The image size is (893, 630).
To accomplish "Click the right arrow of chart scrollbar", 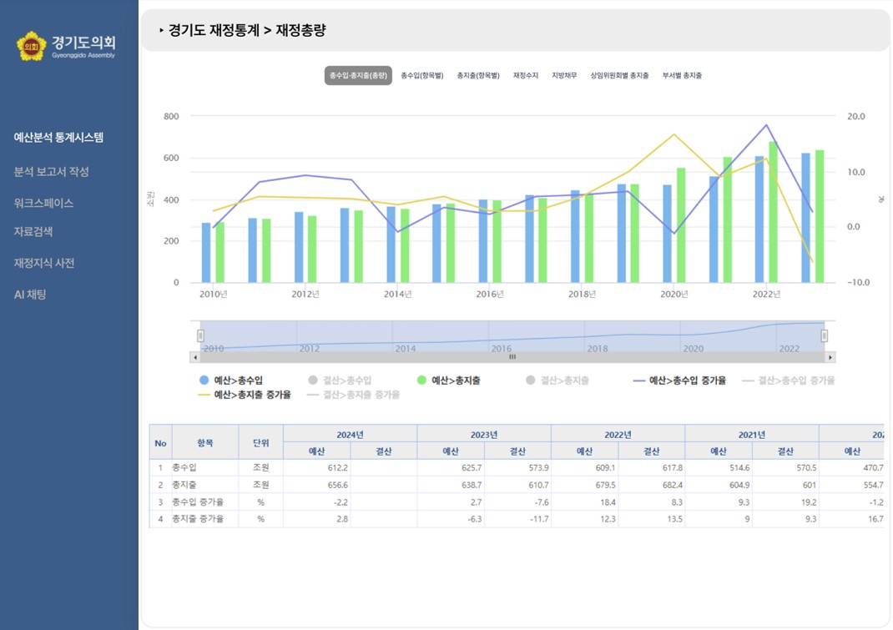I will pos(830,357).
